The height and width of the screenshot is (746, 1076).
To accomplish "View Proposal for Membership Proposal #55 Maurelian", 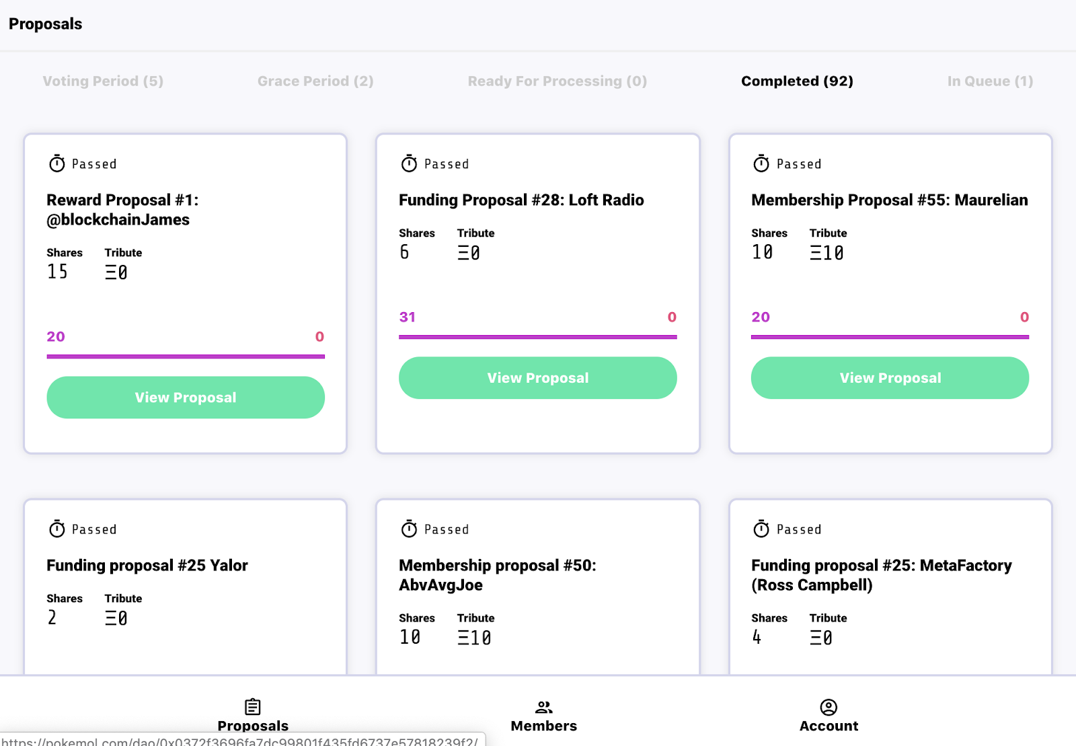I will [890, 378].
